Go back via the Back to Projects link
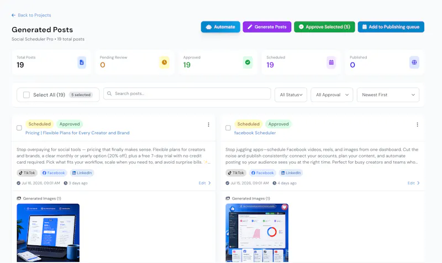The height and width of the screenshot is (263, 442). tap(31, 15)
